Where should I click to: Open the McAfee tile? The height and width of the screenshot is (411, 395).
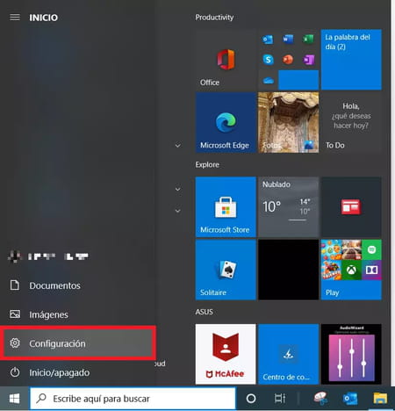[x=226, y=354]
